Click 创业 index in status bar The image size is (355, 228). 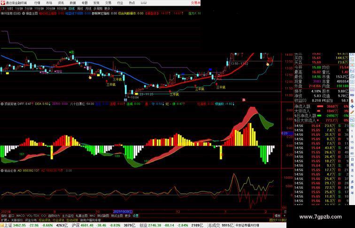pyautogui.click(x=143, y=225)
